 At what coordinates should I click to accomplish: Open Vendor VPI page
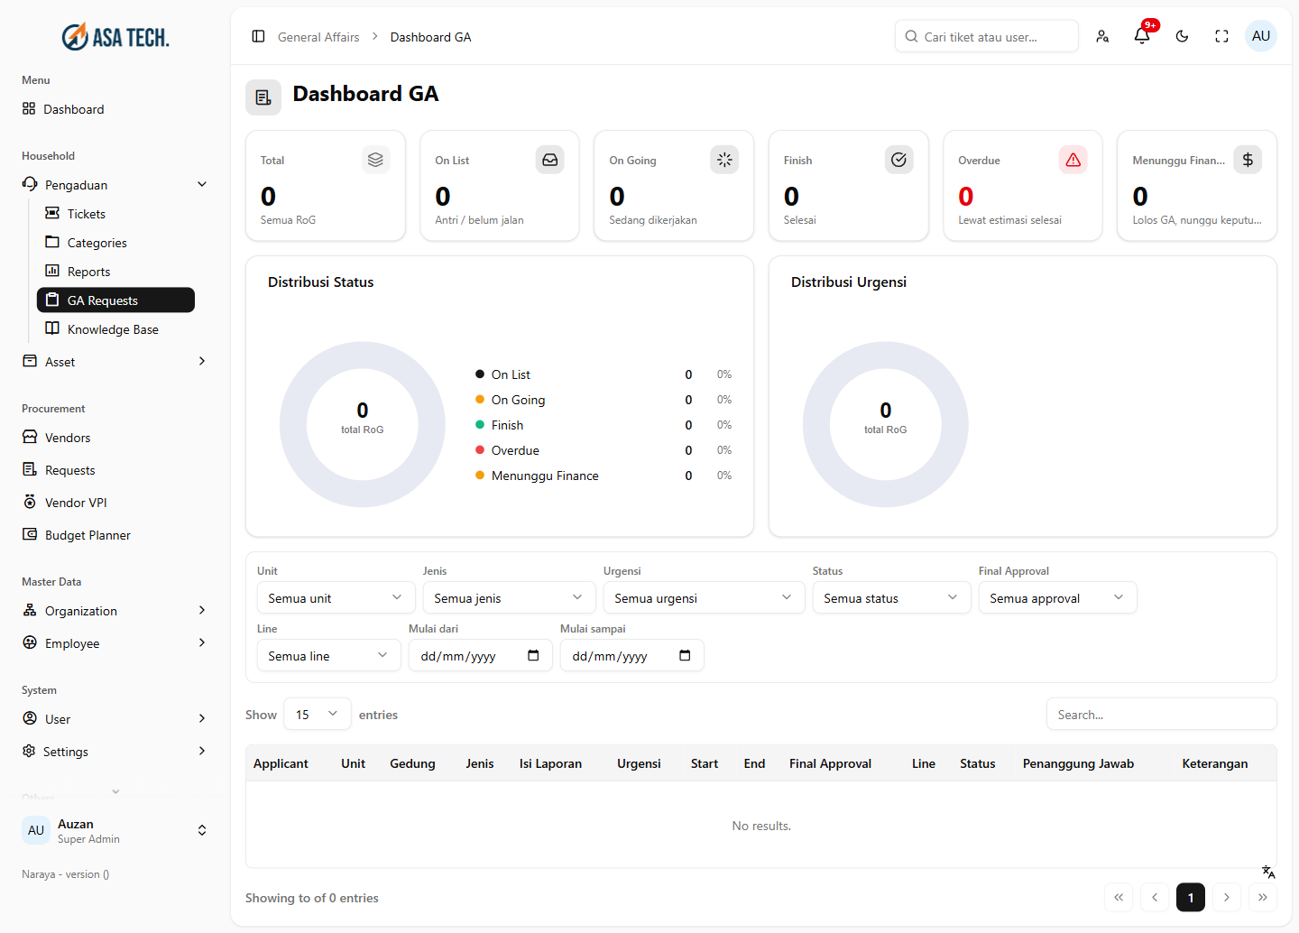pos(115,503)
